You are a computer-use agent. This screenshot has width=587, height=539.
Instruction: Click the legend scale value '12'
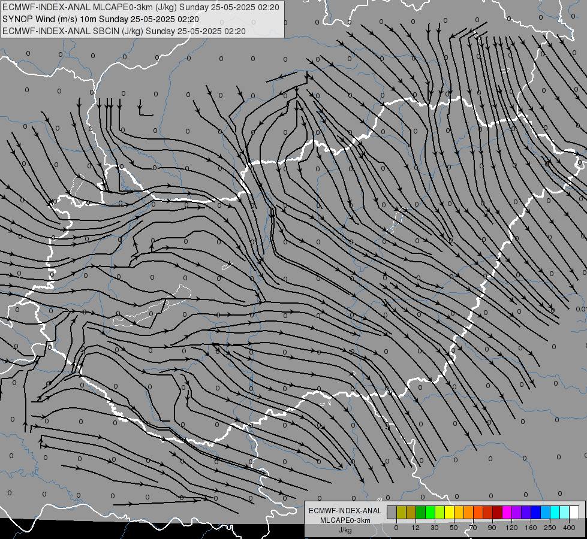(416, 528)
